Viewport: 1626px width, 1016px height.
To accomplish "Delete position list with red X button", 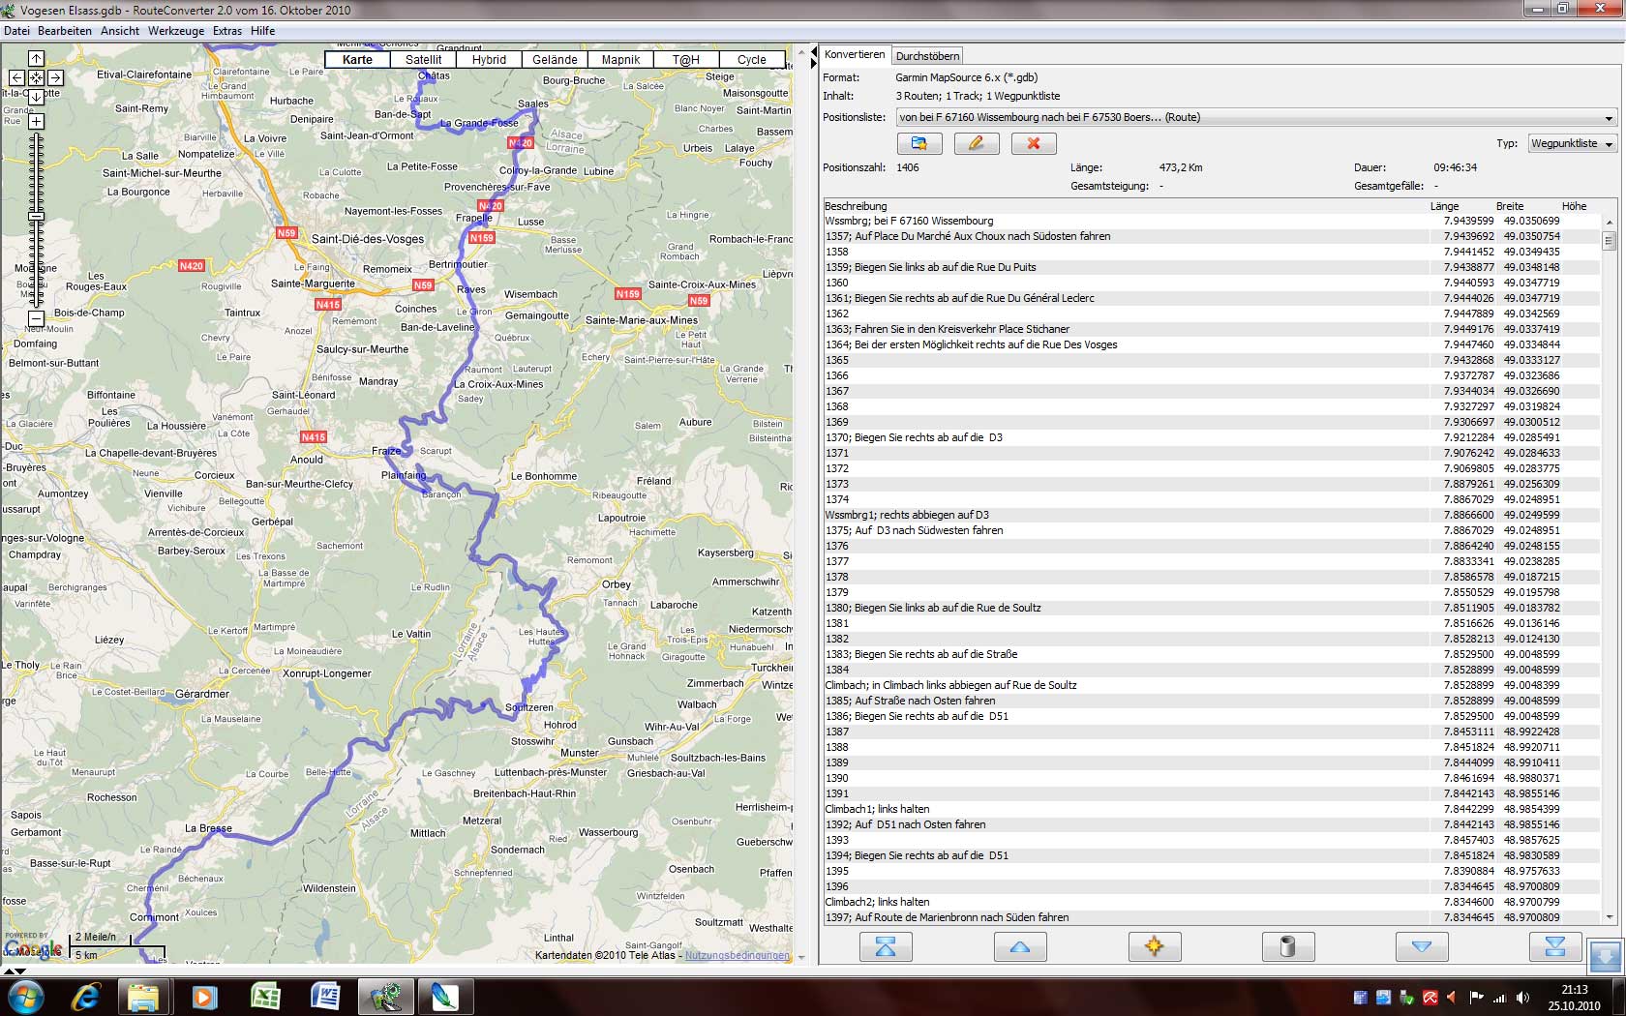I will (1033, 143).
